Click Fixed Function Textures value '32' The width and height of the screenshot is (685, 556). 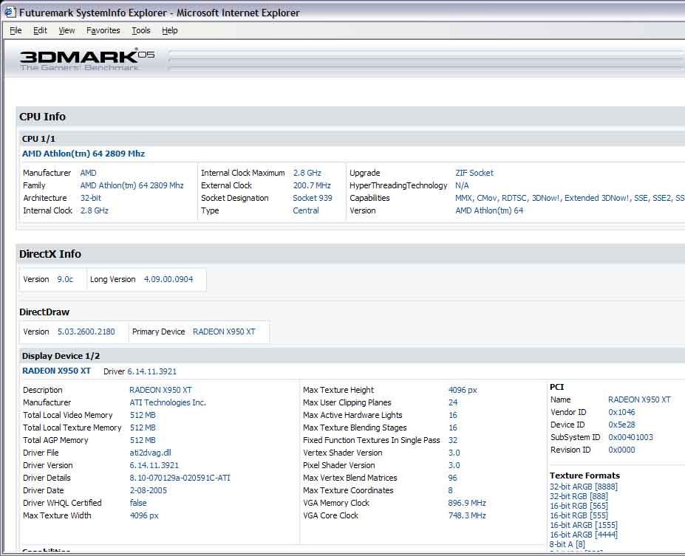coord(453,440)
